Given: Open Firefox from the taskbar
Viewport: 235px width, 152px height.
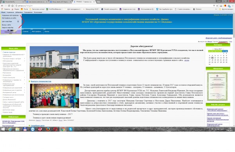Looking at the screenshot, I should (x=48, y=129).
